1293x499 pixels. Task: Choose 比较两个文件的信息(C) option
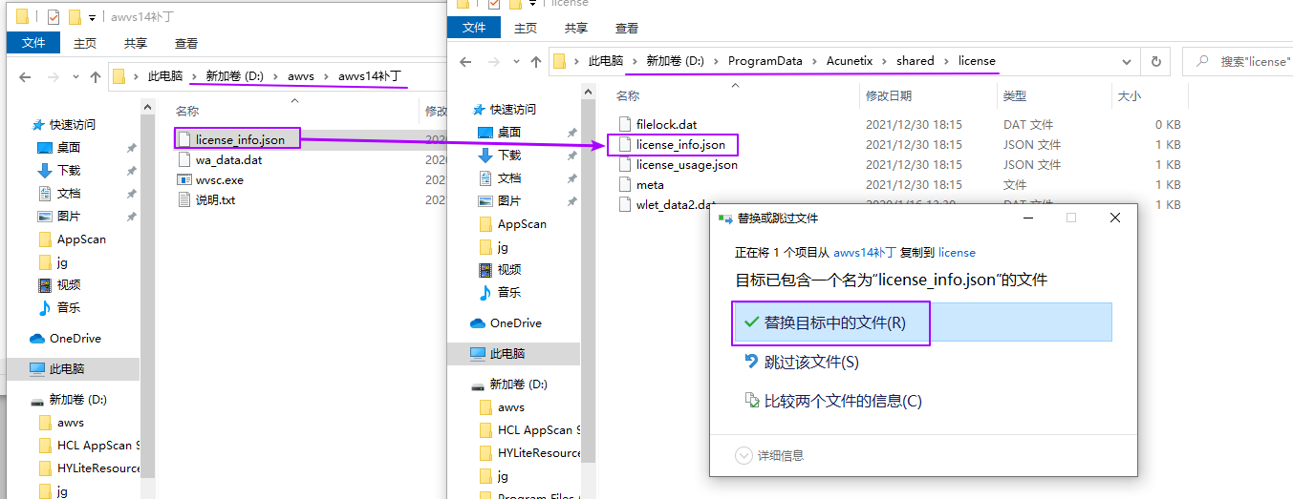click(x=842, y=402)
